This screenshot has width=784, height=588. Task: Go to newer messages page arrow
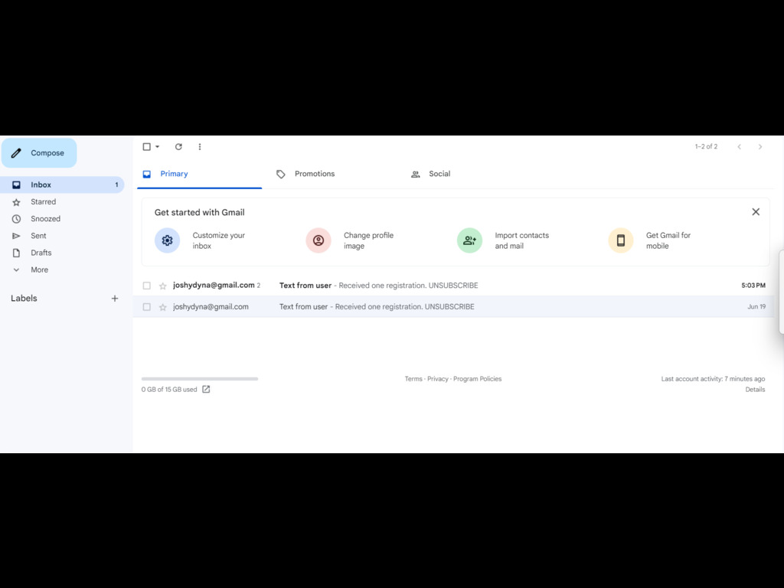(739, 146)
